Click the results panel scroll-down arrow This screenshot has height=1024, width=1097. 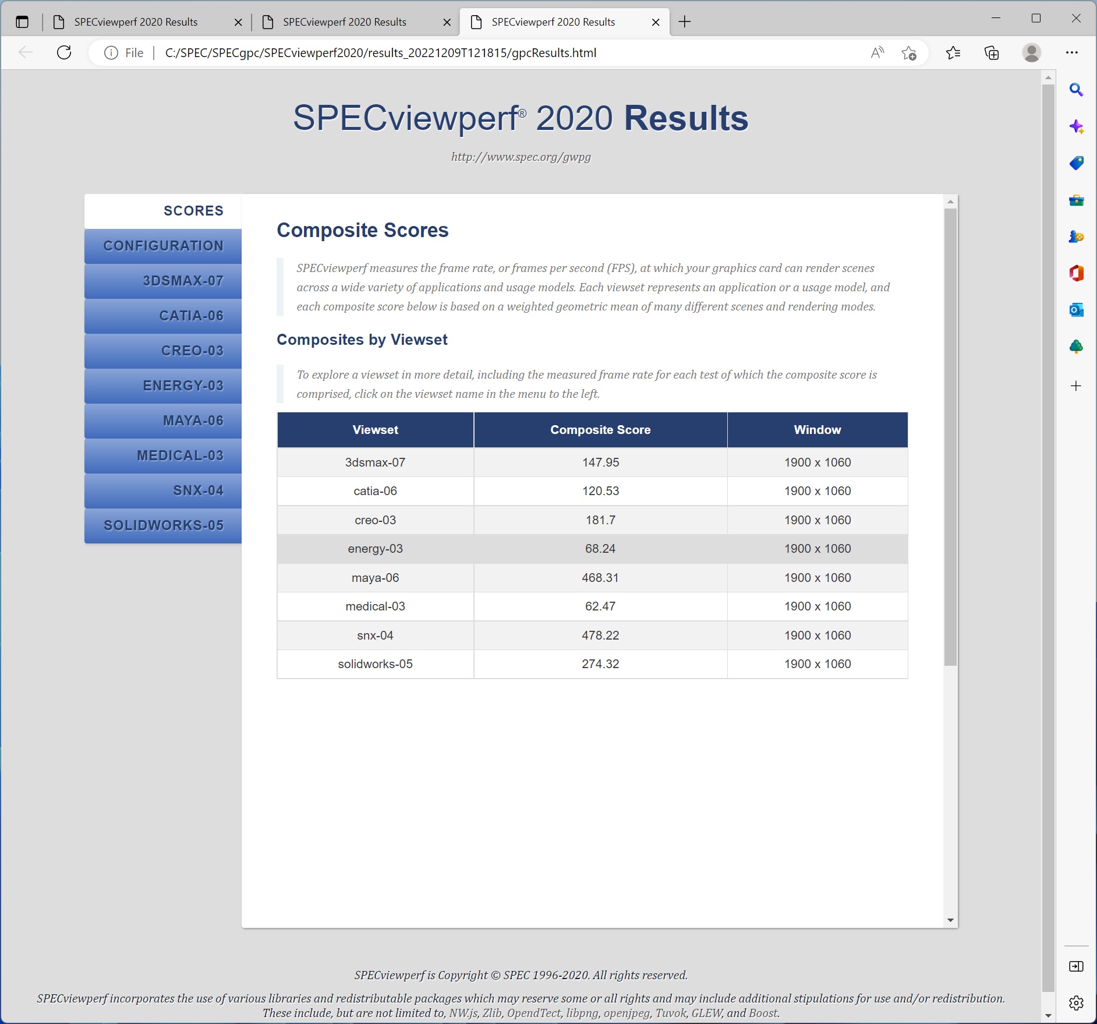click(x=950, y=920)
